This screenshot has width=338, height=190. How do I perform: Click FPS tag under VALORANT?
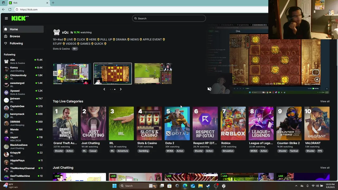pos(320,151)
